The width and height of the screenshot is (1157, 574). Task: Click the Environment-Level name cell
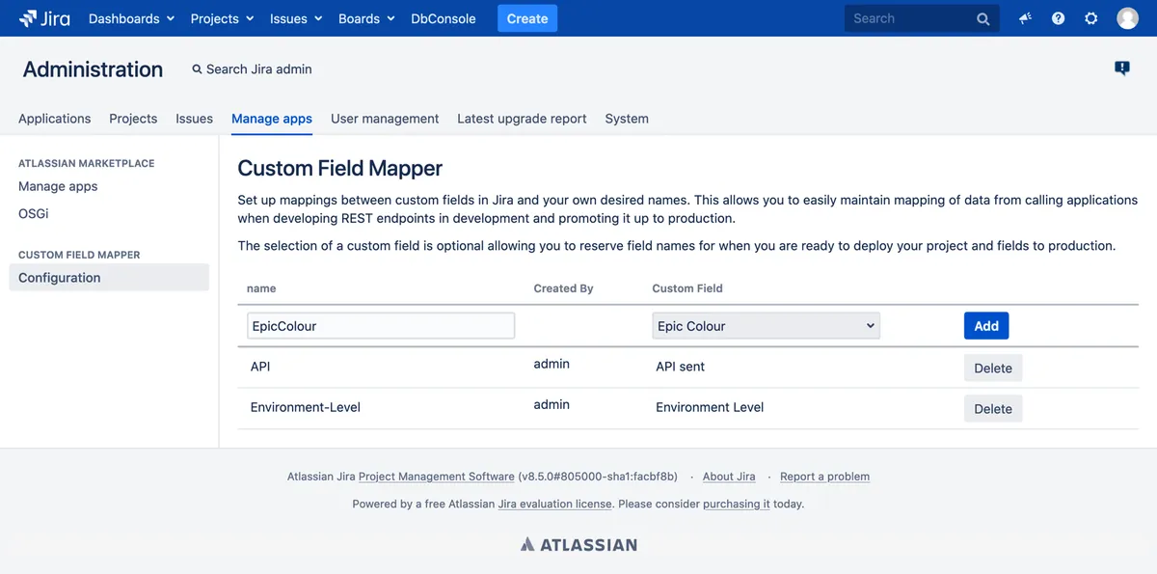coord(306,407)
